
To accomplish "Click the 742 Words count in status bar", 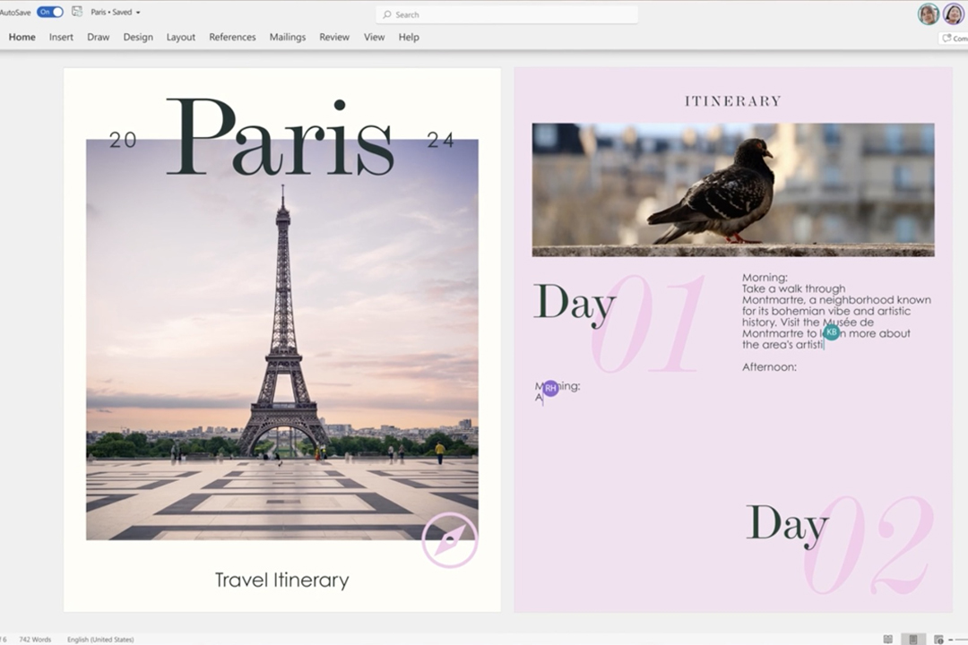I will 35,639.
